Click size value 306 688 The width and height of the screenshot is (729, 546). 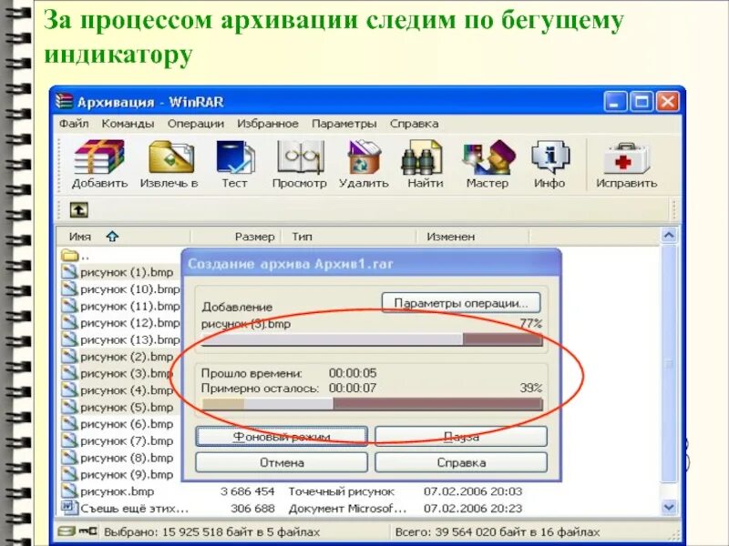(252, 508)
